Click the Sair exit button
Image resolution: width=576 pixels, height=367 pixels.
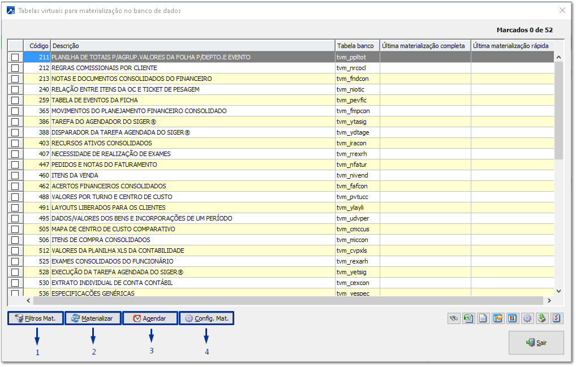[536, 343]
